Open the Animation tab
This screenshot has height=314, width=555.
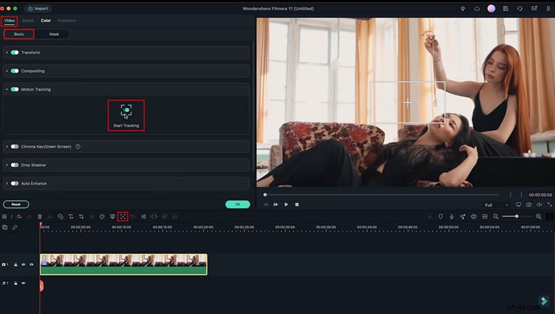[x=67, y=21]
